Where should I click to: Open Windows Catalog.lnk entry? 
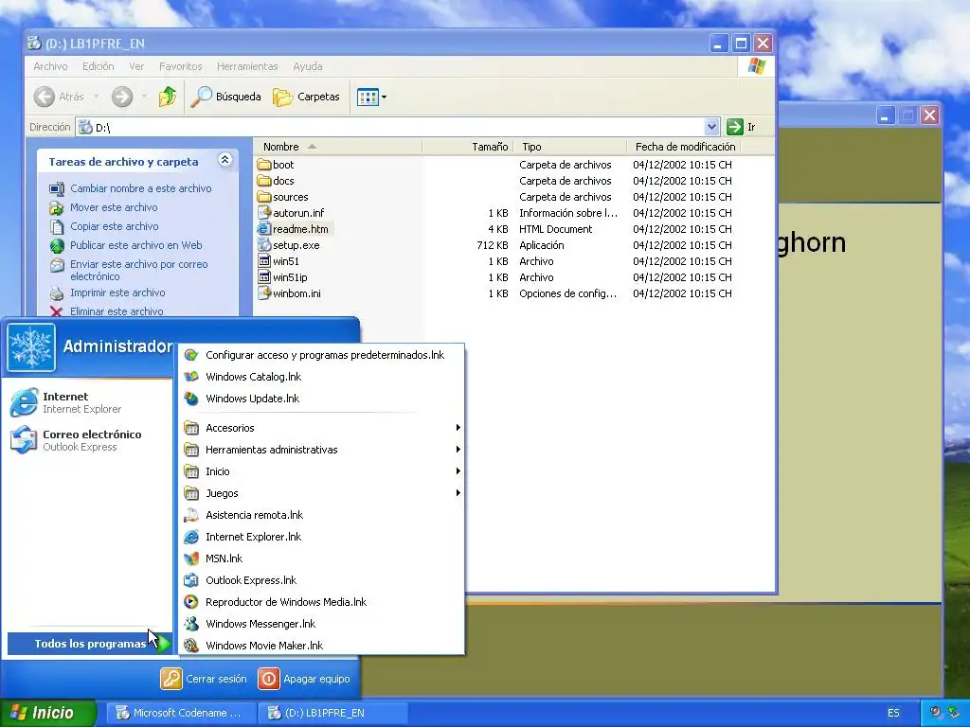[x=321, y=377]
